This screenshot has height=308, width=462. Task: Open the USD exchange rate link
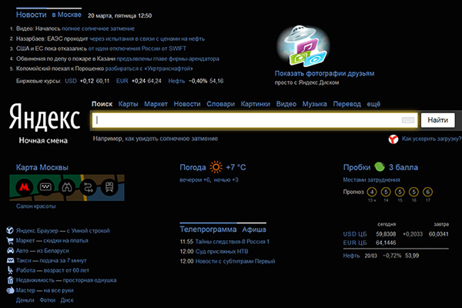coord(71,81)
